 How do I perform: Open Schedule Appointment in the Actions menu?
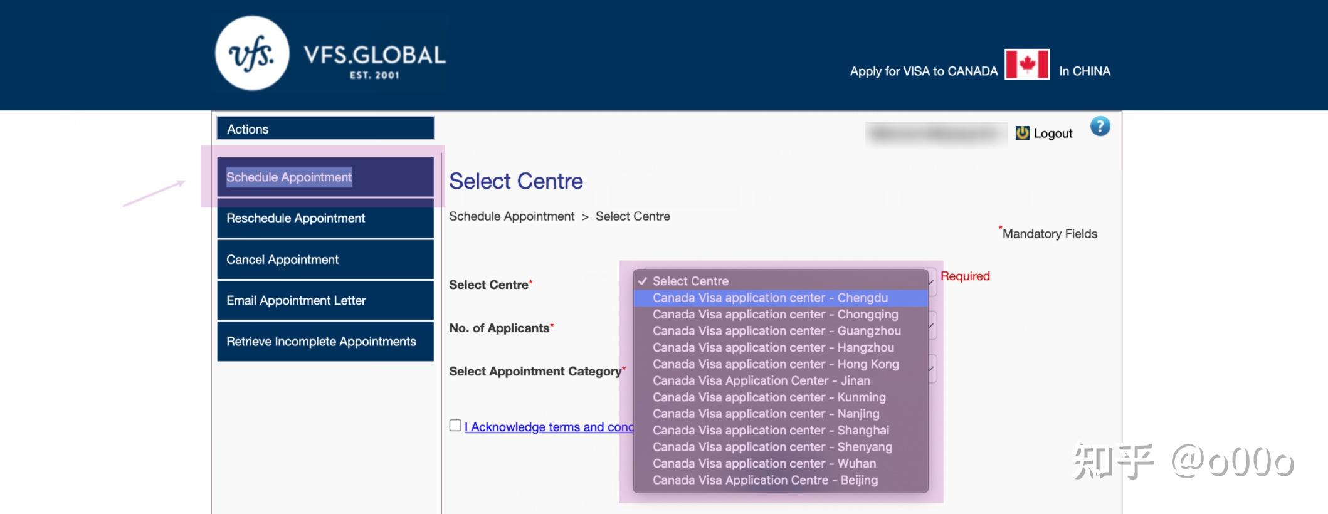[325, 177]
